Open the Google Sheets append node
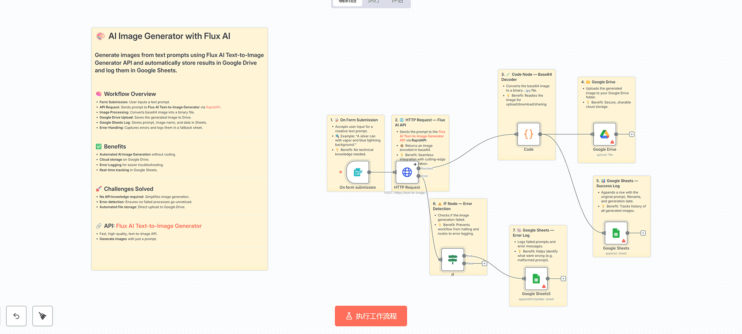Screen dimensions: 742x334 coord(616,233)
